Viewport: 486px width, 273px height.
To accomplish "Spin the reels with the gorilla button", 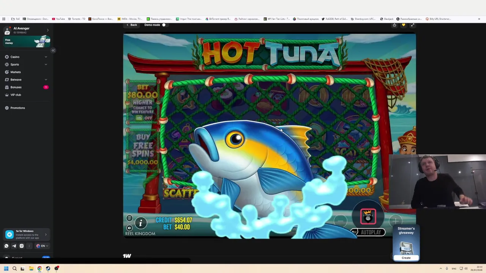I will coord(368,217).
